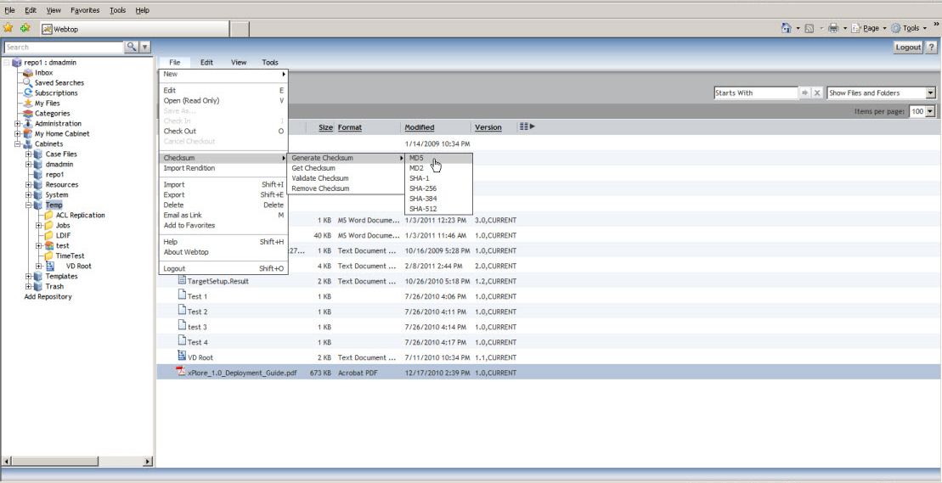Select the Test 4 file name
Screen dimensions: 942x483
[x=198, y=342]
